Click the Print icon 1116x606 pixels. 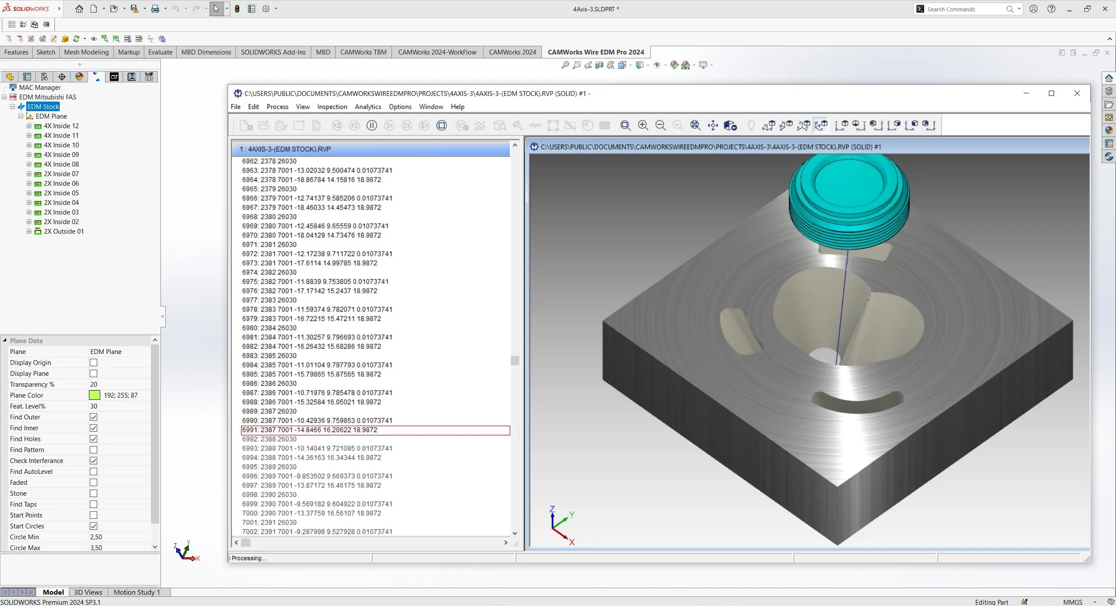[155, 9]
